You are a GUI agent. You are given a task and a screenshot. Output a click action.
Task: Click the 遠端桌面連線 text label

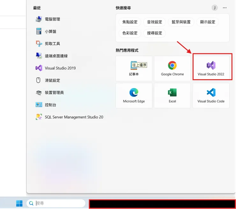point(56,56)
